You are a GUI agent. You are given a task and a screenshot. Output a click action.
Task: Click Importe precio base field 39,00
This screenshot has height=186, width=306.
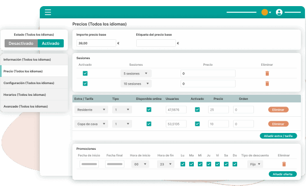pyautogui.click(x=96, y=43)
